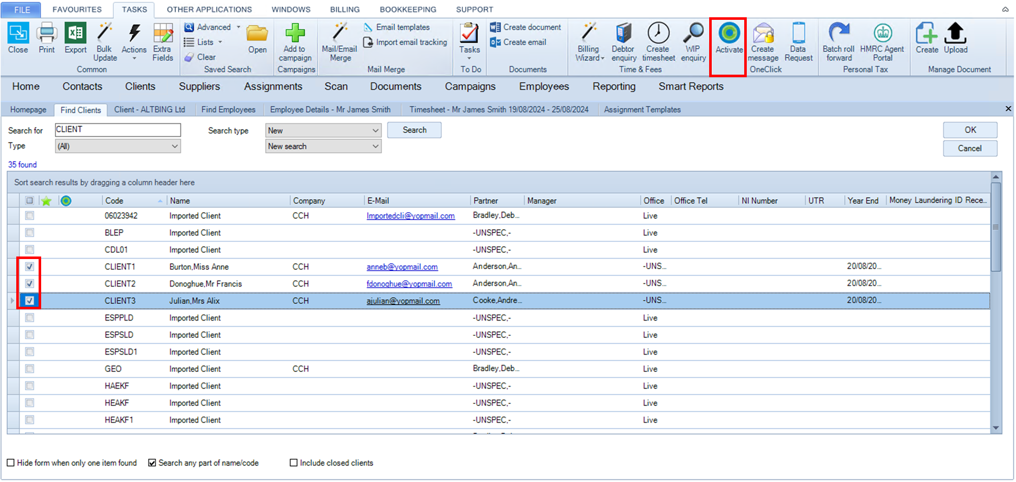Switch to the Find Employees tab
The width and height of the screenshot is (1016, 482).
click(x=228, y=110)
